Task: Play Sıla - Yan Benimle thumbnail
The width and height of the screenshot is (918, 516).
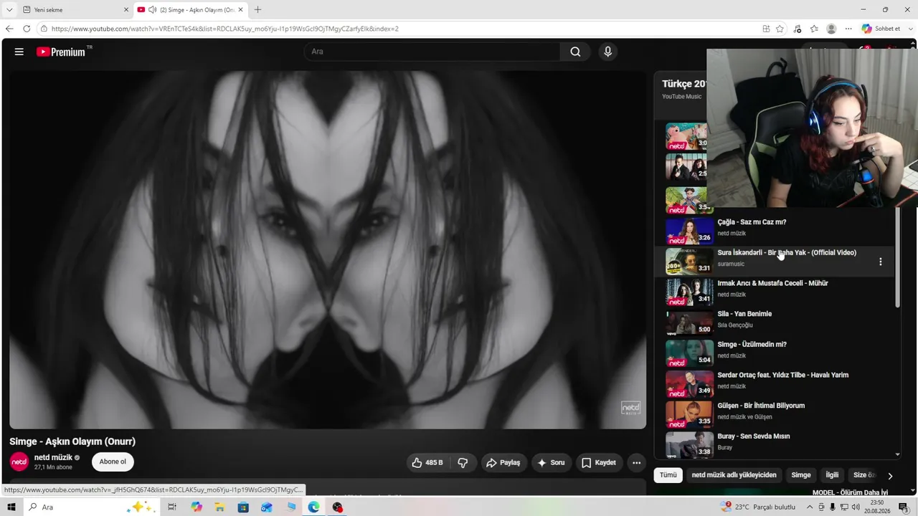Action: tap(689, 323)
